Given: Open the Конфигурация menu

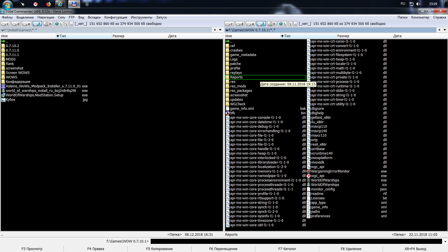Looking at the screenshot, I should tap(116, 17).
